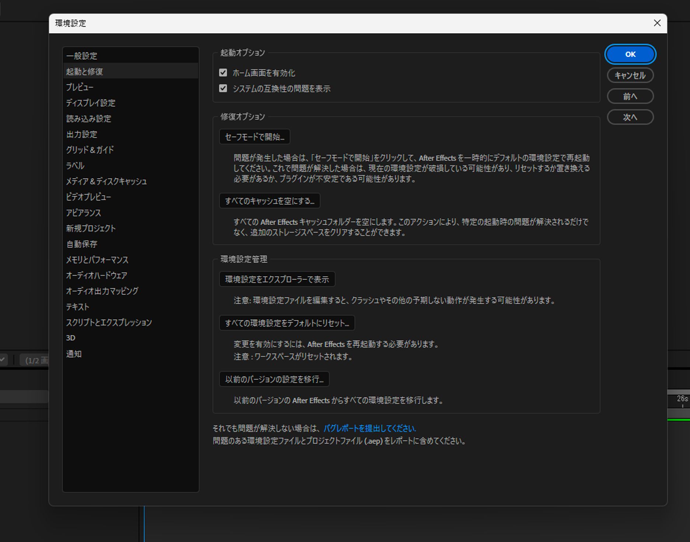Open the バグレポートを提出してください link
The height and width of the screenshot is (542, 690).
coord(370,428)
